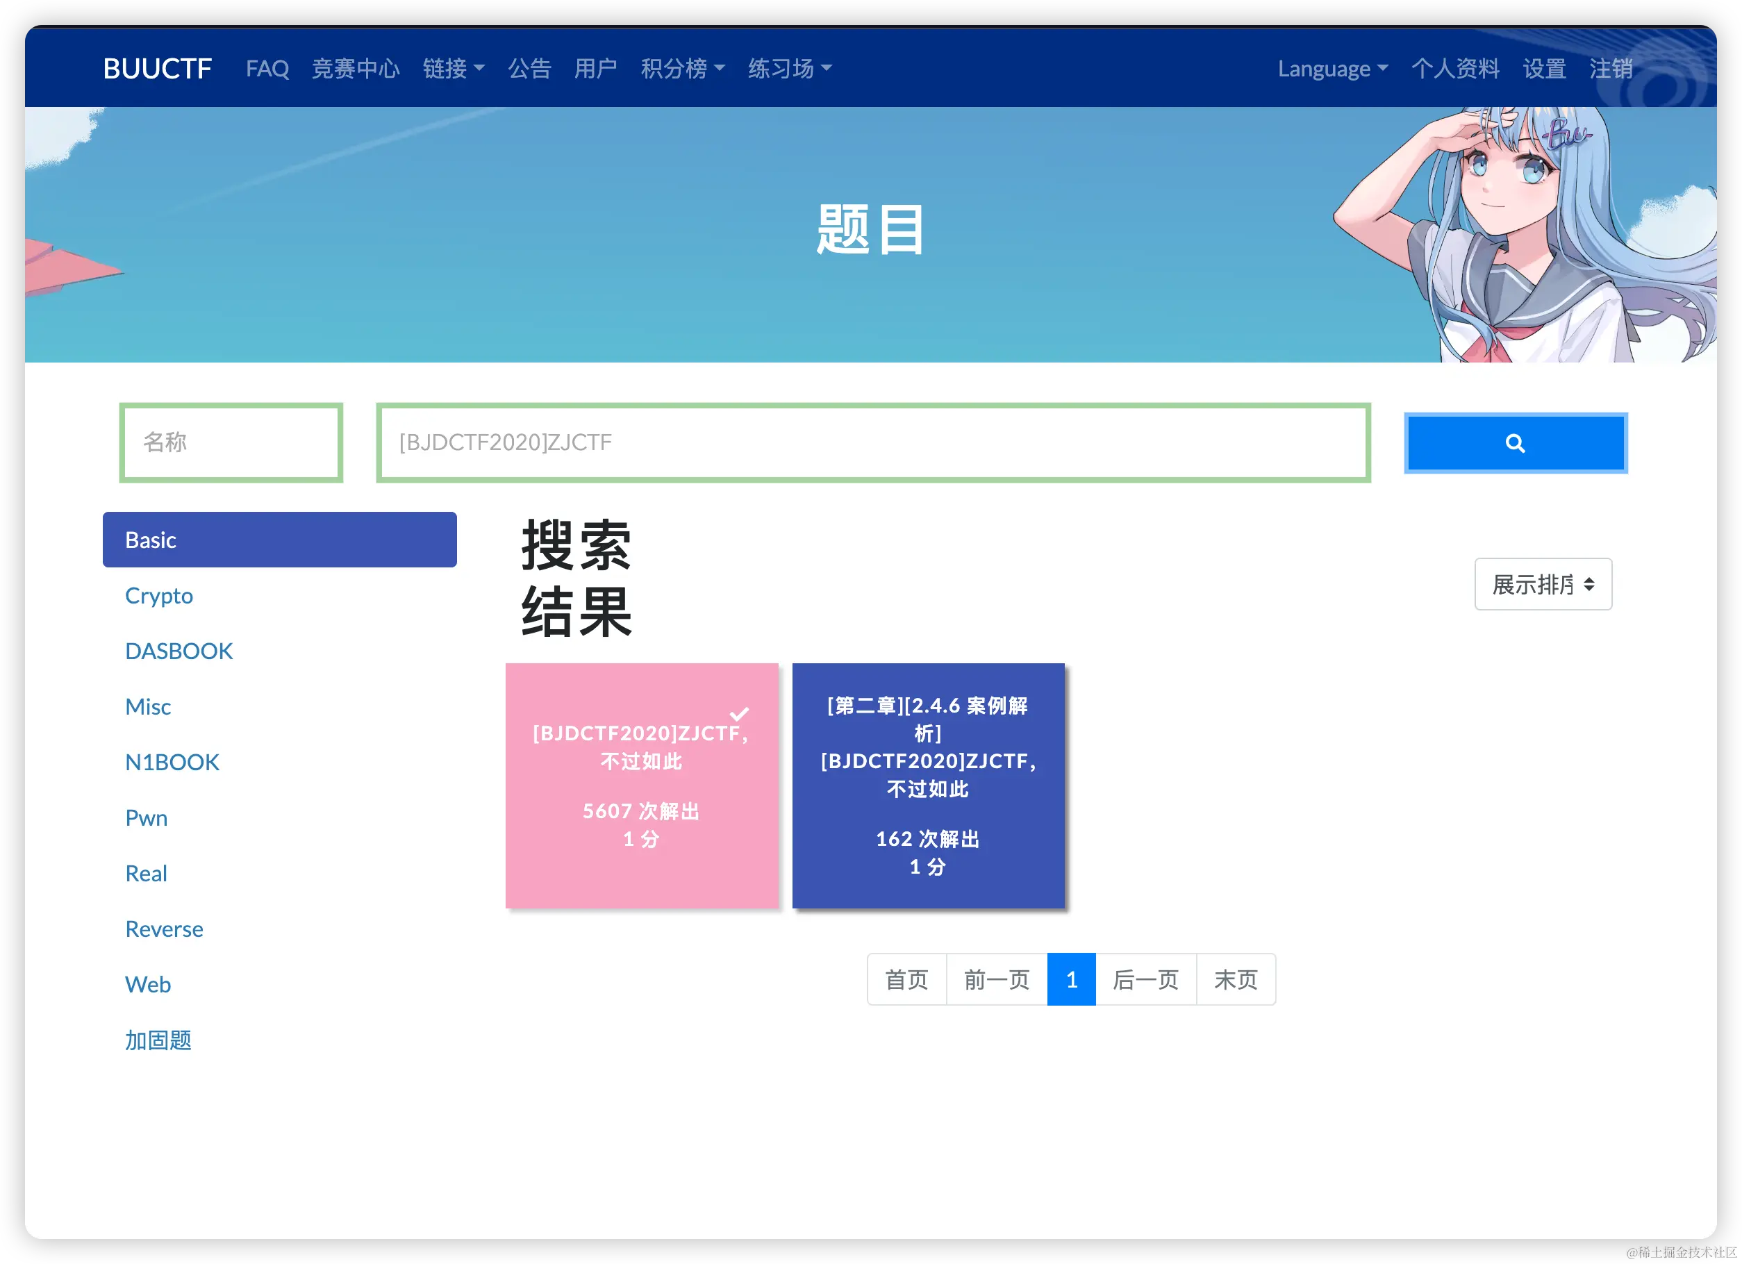Switch to Reverse challenges category
The width and height of the screenshot is (1742, 1264).
[x=164, y=929]
